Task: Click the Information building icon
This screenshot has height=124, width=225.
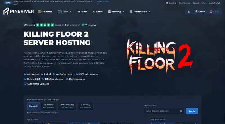Action: [131, 12]
